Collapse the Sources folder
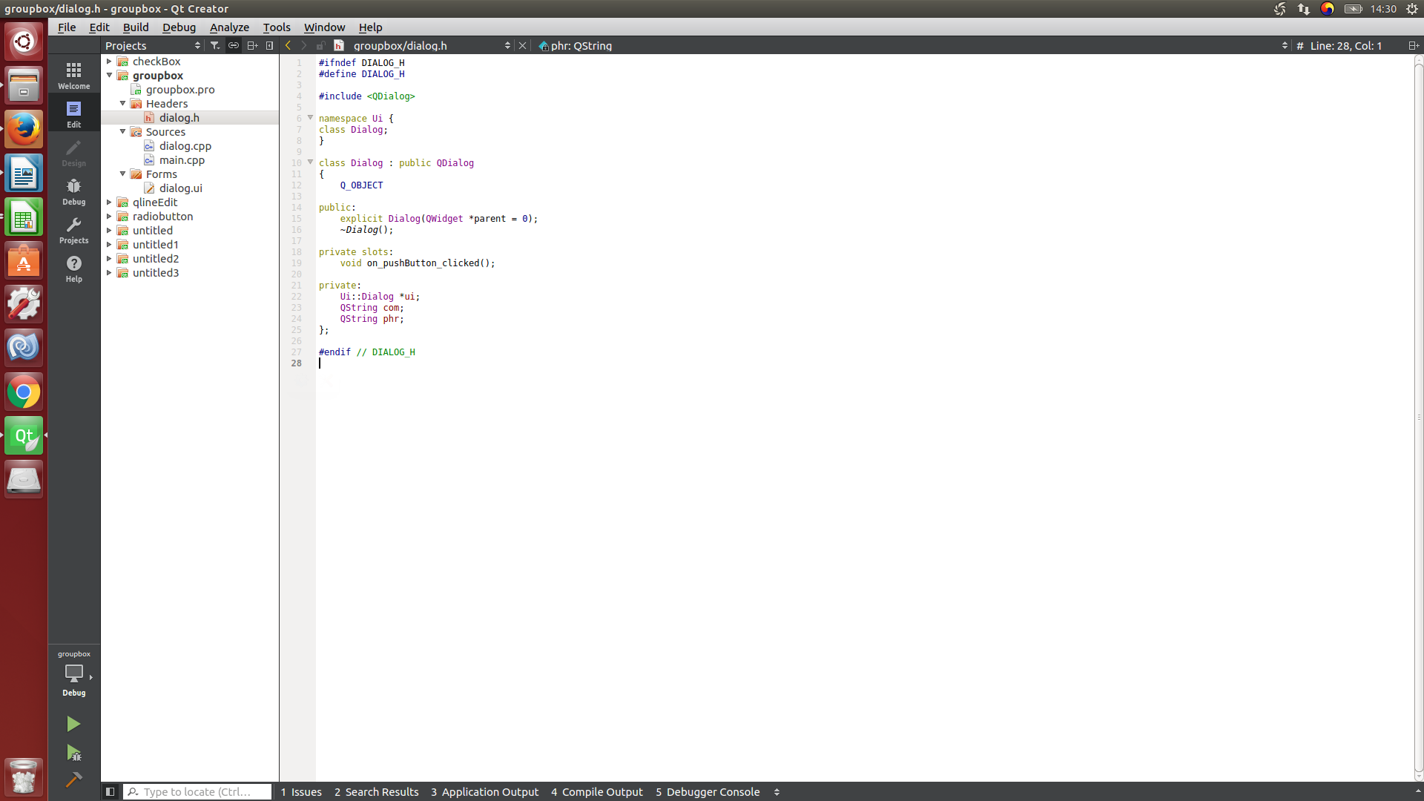The image size is (1424, 801). 122,131
